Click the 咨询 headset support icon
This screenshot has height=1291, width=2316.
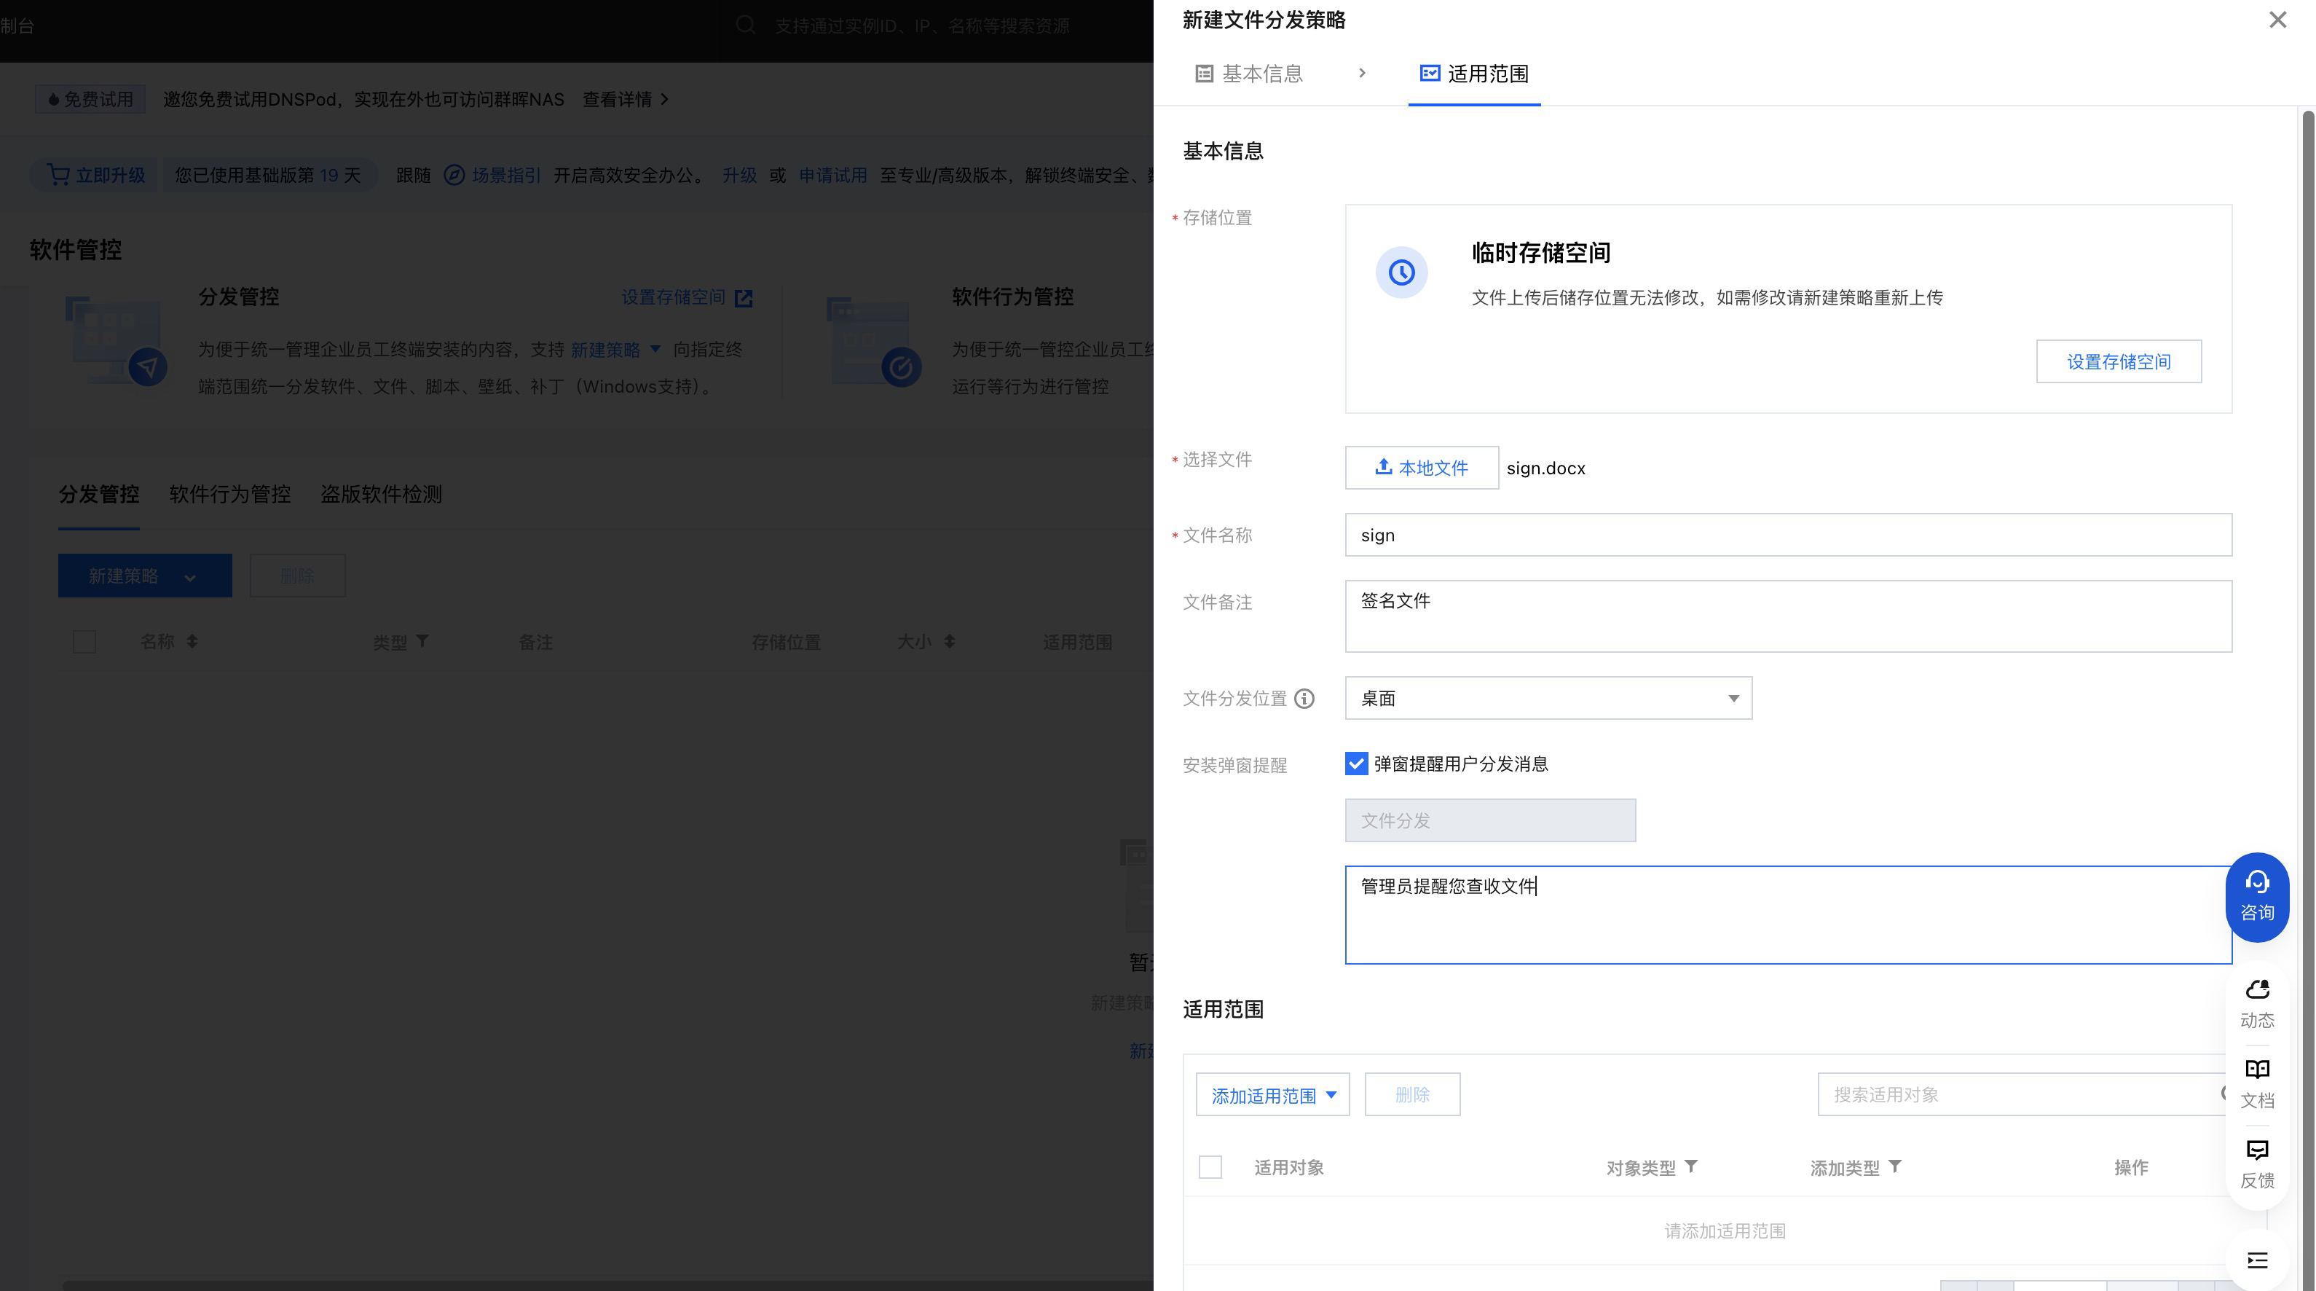tap(2257, 896)
